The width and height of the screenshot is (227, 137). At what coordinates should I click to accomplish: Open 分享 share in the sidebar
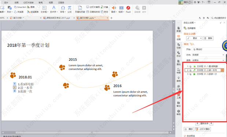point(179,88)
